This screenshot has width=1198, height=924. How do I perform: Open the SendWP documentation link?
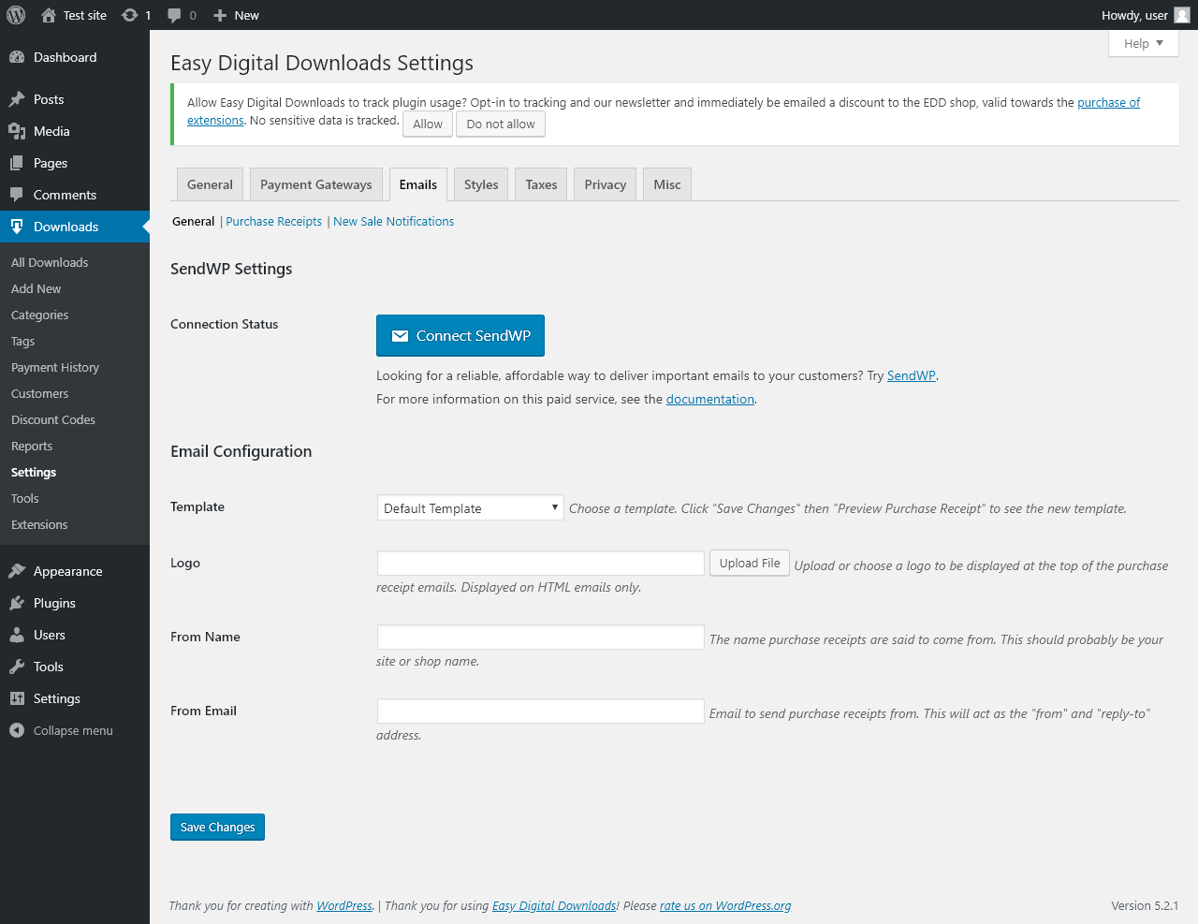[710, 399]
